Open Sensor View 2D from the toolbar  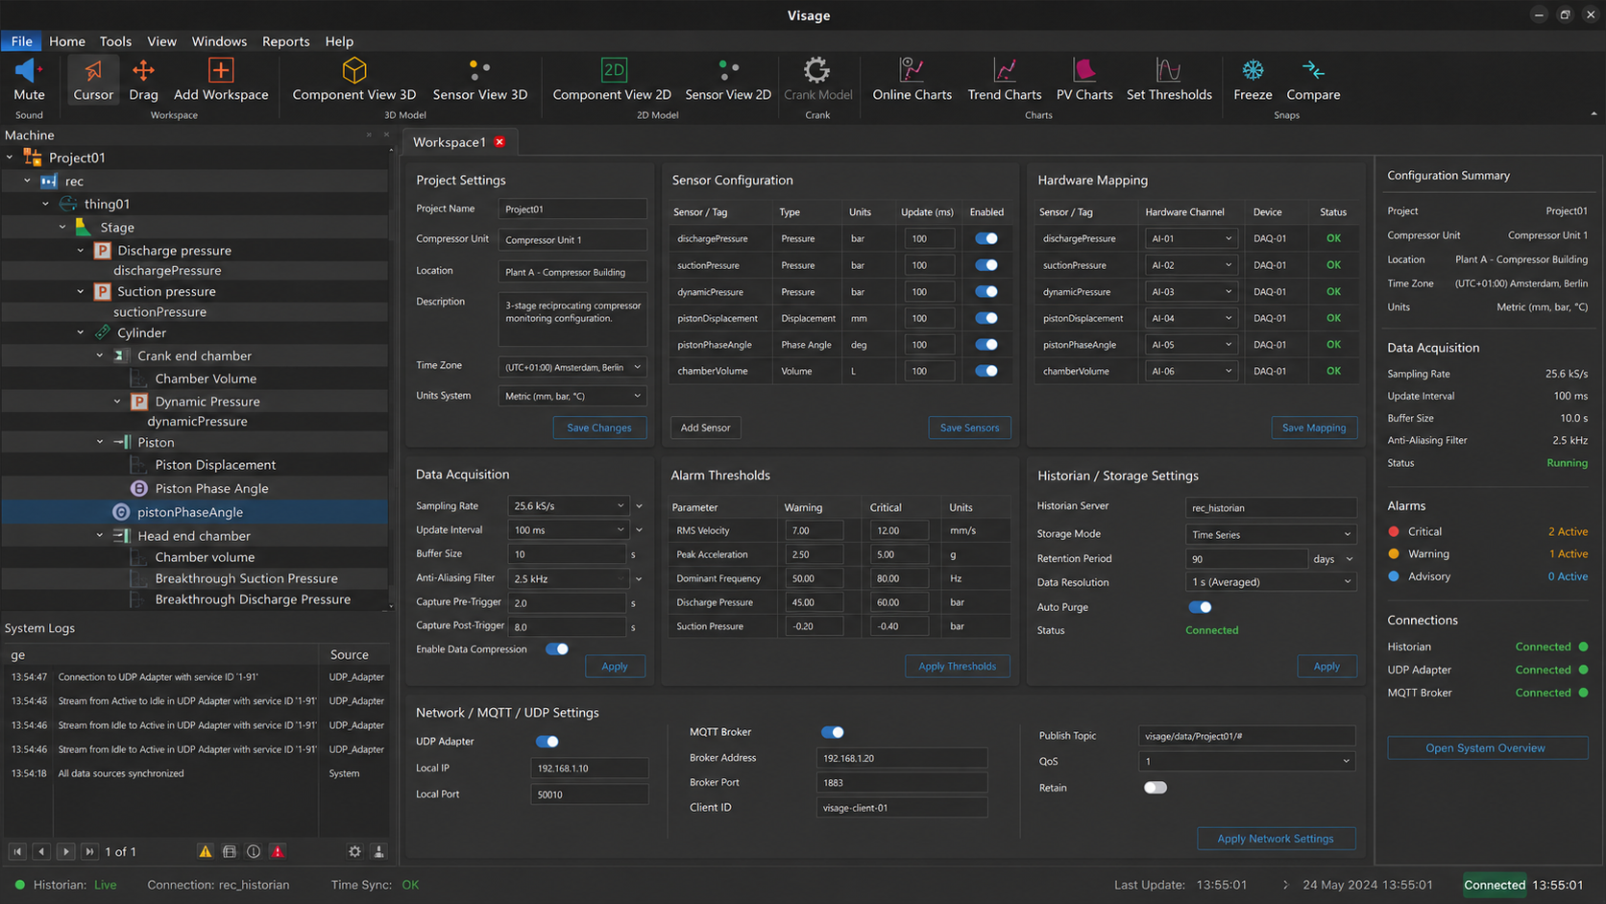click(728, 79)
